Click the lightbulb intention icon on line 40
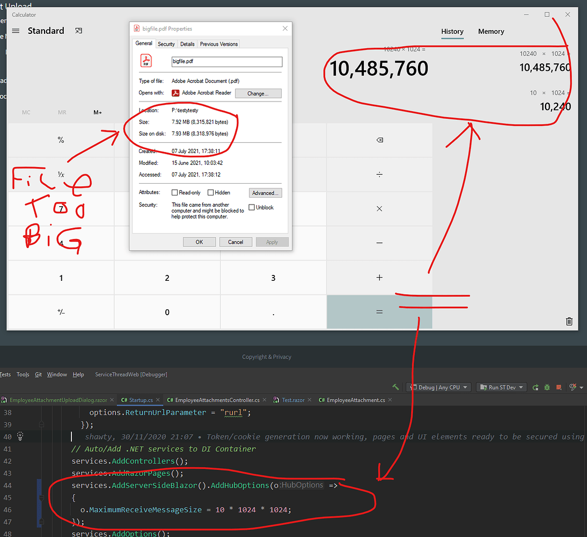 (x=20, y=437)
